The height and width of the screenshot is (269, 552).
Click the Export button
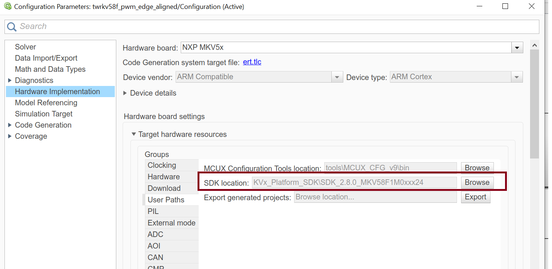coord(475,197)
